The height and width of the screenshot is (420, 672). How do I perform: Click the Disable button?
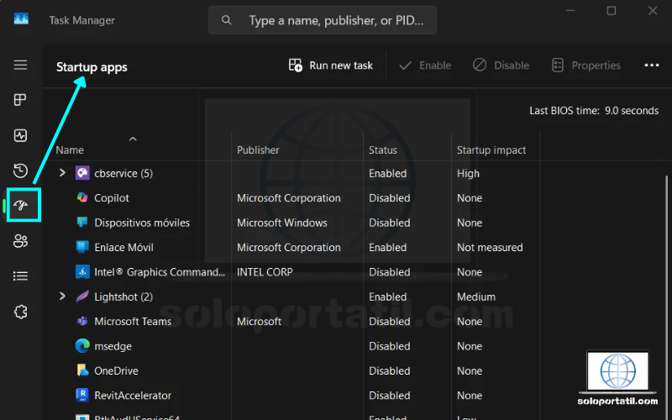501,66
